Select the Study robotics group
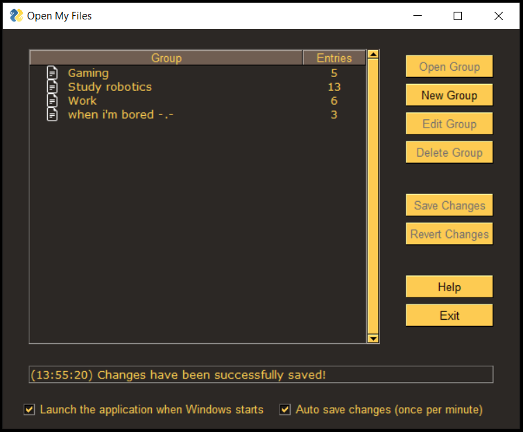This screenshot has height=432, width=523. coord(198,87)
